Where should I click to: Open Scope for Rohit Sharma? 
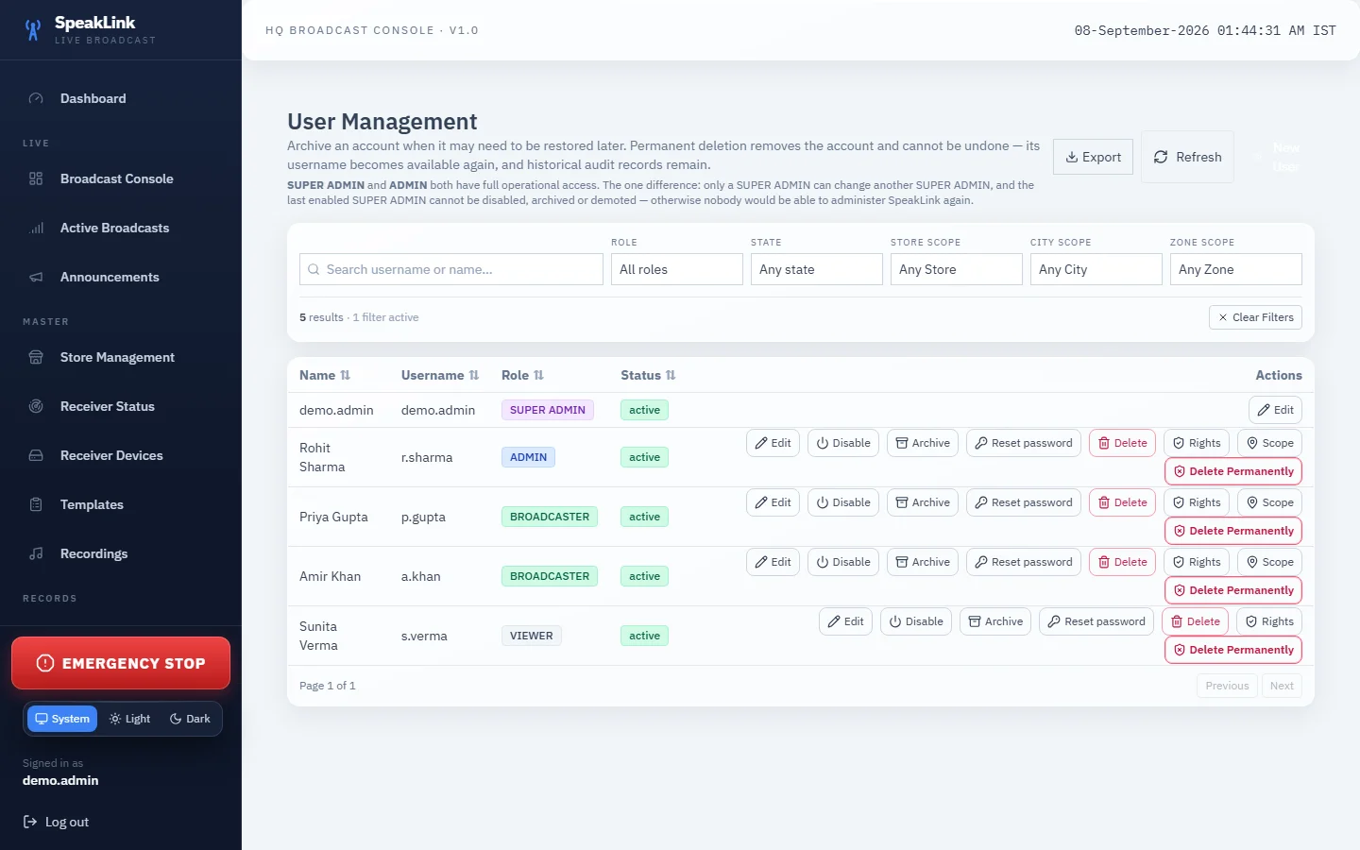pyautogui.click(x=1269, y=443)
